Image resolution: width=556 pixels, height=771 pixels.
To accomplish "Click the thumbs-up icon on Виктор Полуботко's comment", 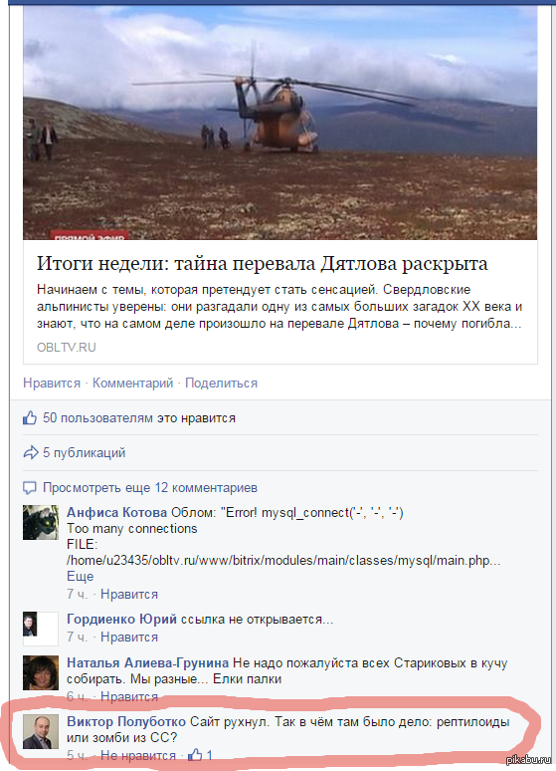I will [x=196, y=754].
